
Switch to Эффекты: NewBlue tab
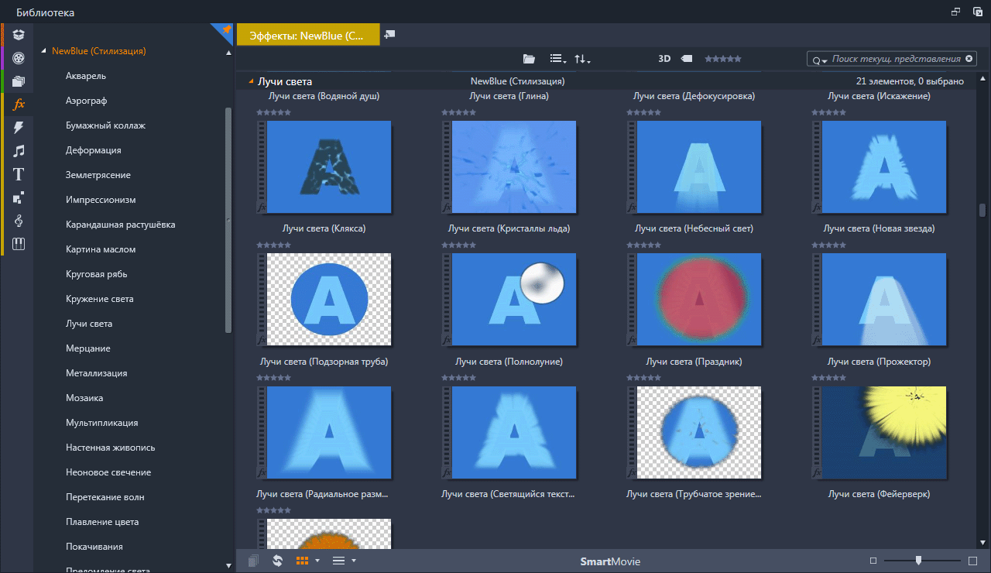308,35
